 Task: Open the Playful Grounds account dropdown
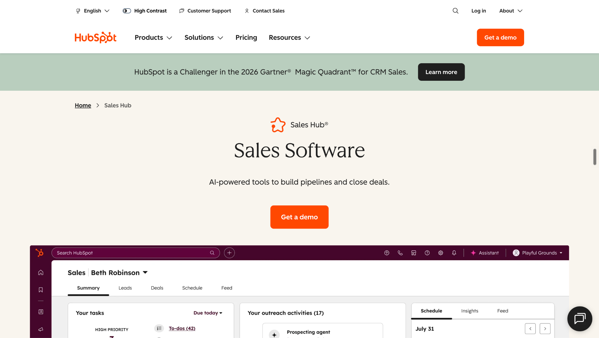(x=538, y=253)
